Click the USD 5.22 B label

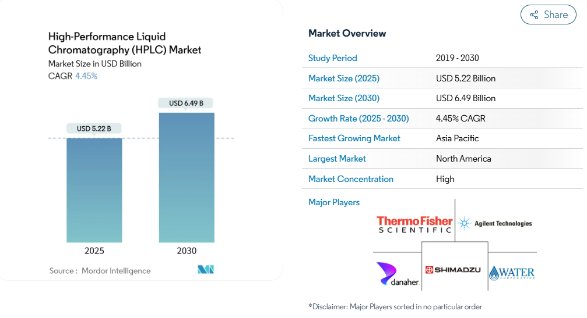pyautogui.click(x=94, y=128)
